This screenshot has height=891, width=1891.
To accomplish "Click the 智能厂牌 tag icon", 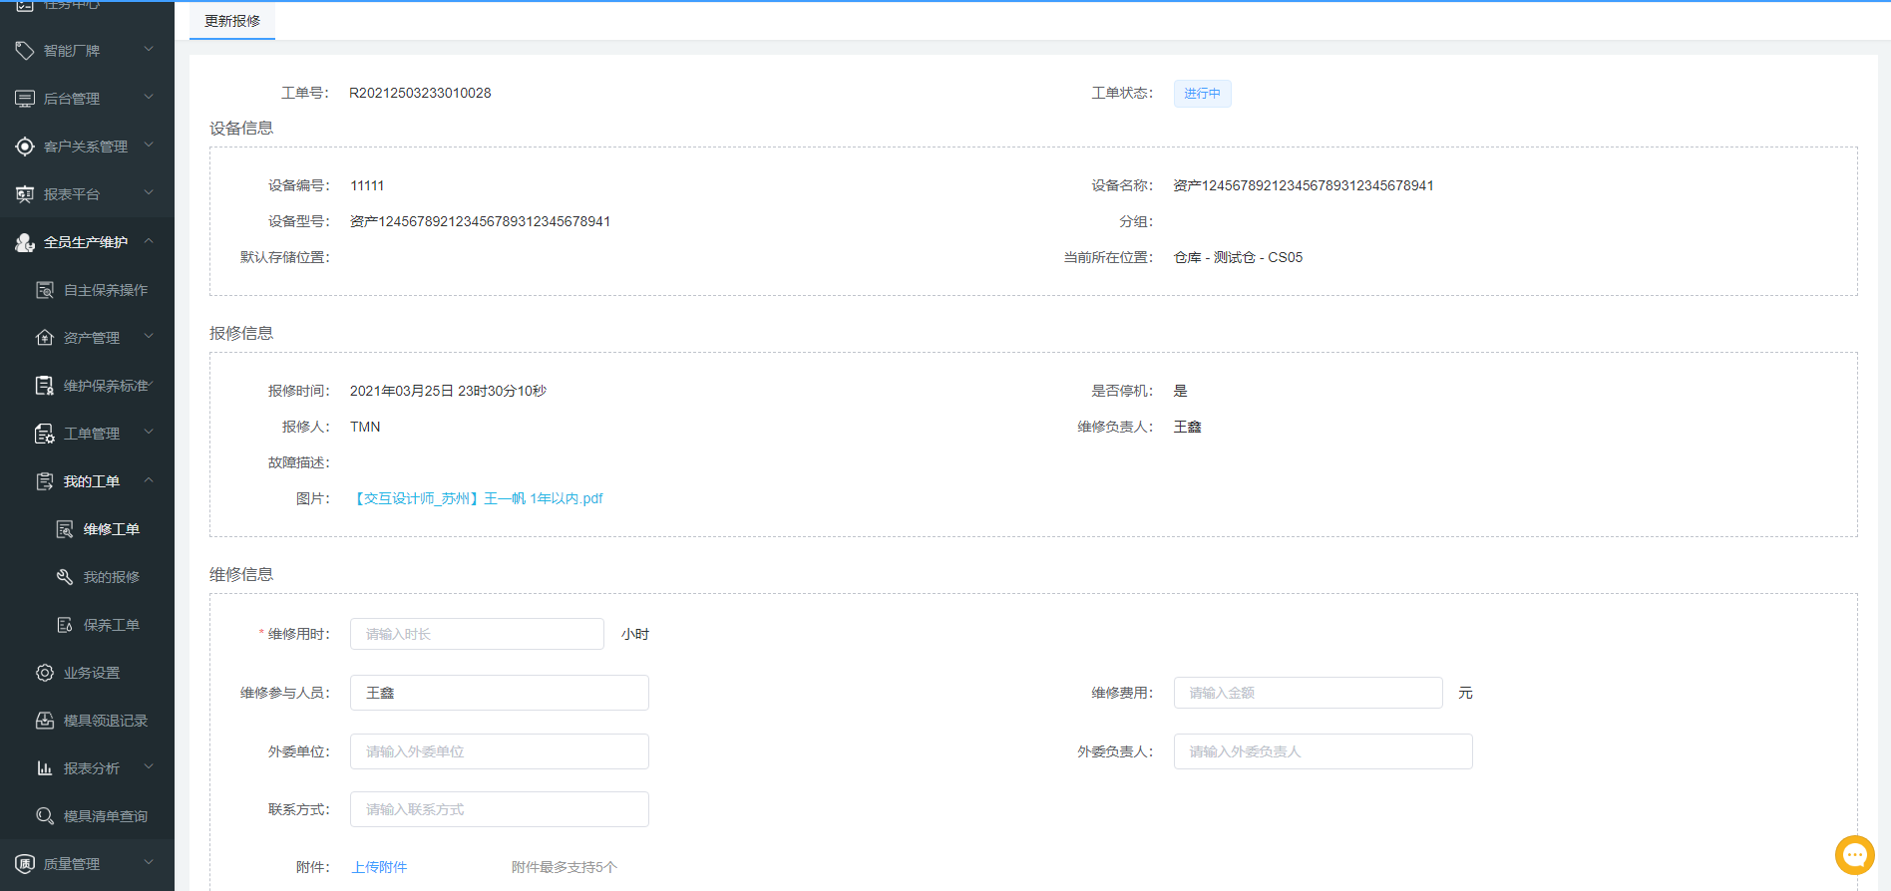I will 25,51.
